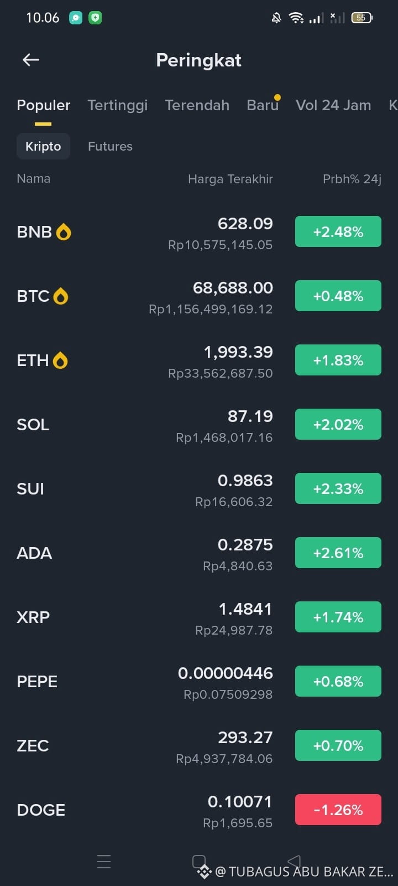Screen dimensions: 398x886
Task: Tap the green +2.02% SOL button
Action: pos(338,424)
